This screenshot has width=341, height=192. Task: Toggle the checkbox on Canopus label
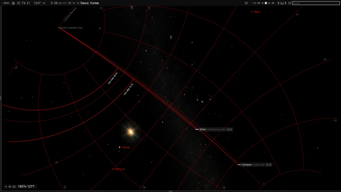(x=270, y=165)
